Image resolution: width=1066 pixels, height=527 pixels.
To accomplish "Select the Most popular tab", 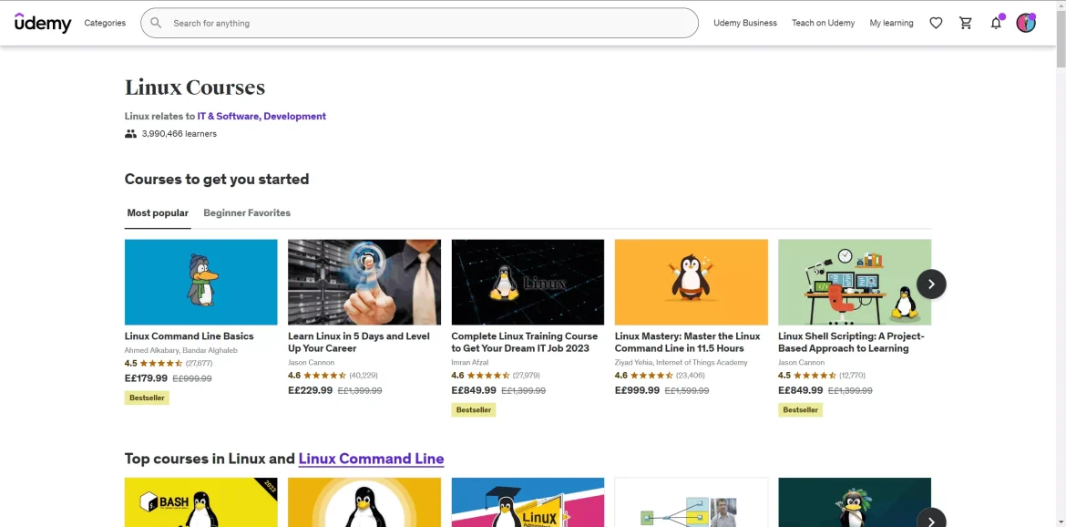I will click(x=158, y=212).
